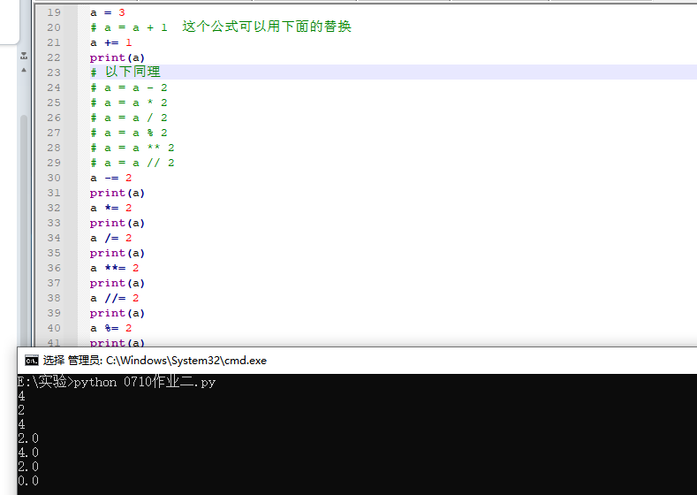Click 'print(a)' on line 37
Image resolution: width=697 pixels, height=495 pixels.
[x=117, y=283]
